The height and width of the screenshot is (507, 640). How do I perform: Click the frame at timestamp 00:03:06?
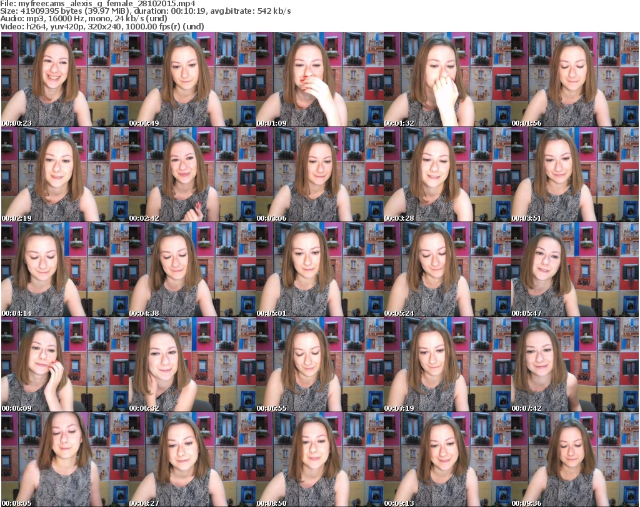click(x=319, y=174)
